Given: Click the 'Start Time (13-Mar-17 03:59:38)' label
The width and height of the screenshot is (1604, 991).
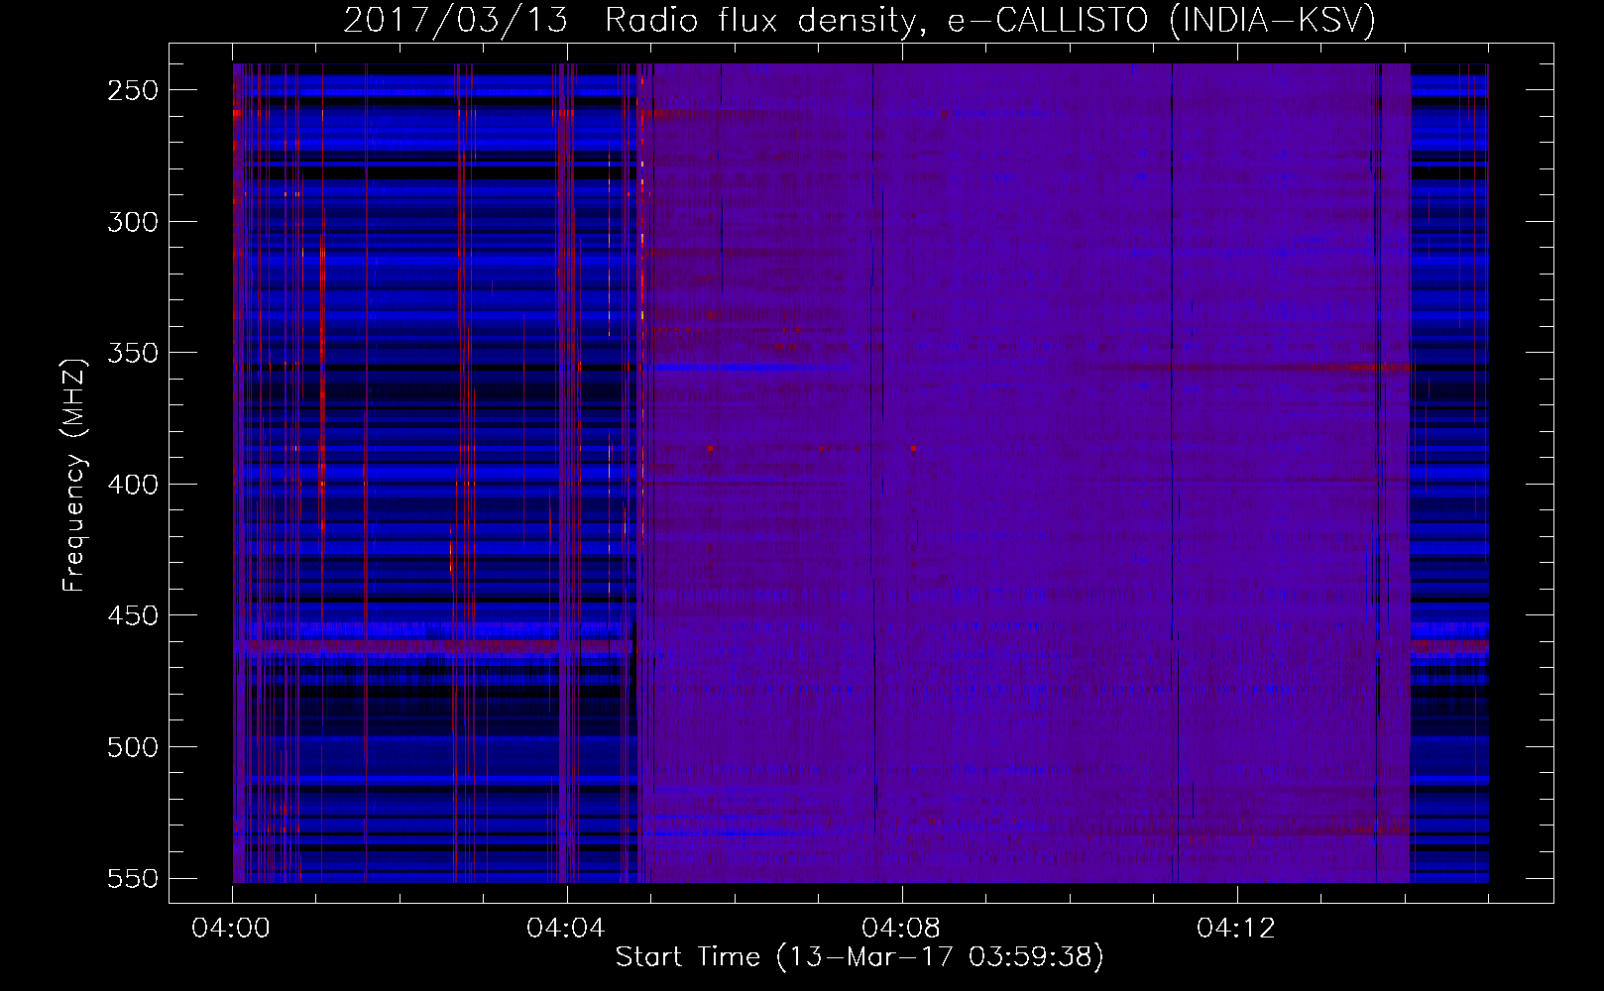Looking at the screenshot, I should tap(859, 957).
